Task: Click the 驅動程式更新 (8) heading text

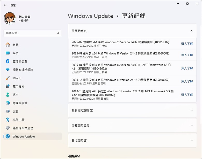Action: tap(82, 110)
